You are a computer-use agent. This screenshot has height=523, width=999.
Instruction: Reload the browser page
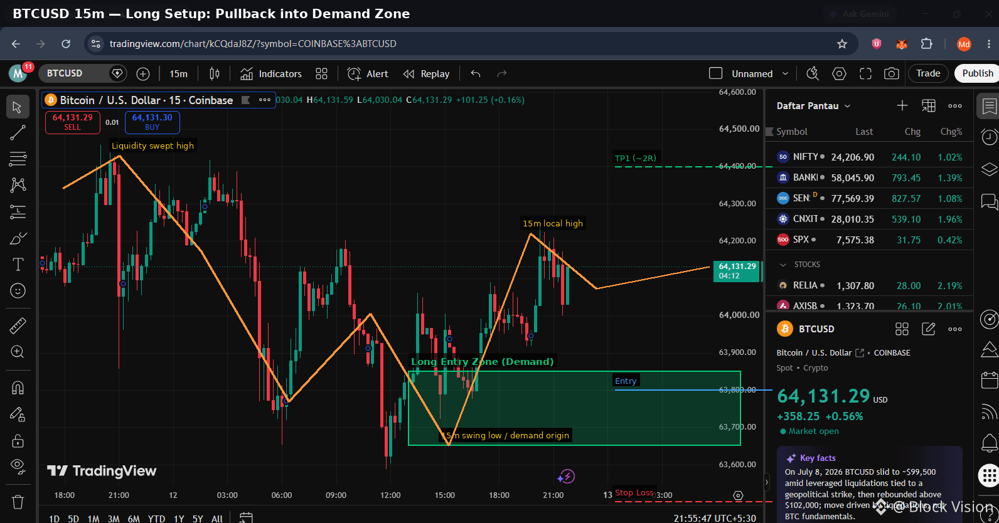[x=66, y=44]
